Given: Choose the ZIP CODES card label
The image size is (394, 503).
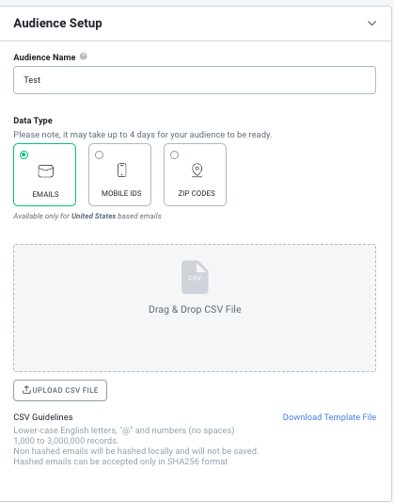Looking at the screenshot, I should [197, 193].
